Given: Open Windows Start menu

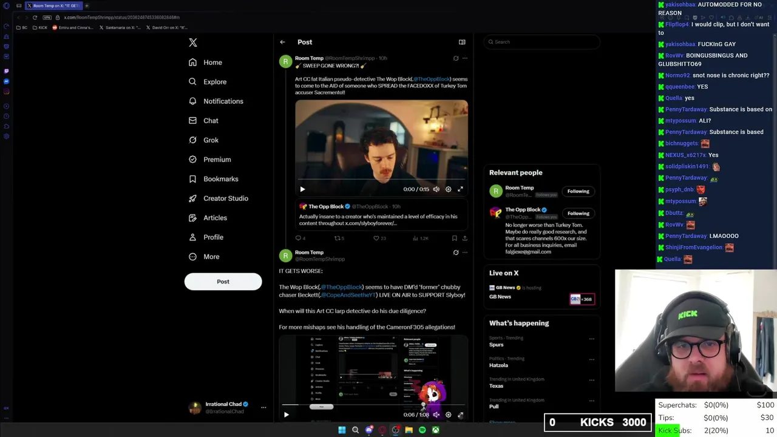Looking at the screenshot, I should coord(342,430).
